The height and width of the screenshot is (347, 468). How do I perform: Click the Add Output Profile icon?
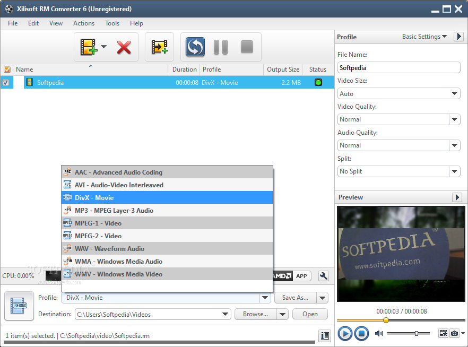pos(159,47)
